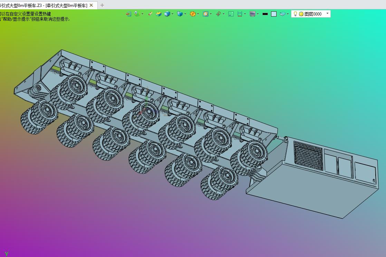Click the brush/eraser icon in toolbar
Screen dimensions: 386x257
150,14
